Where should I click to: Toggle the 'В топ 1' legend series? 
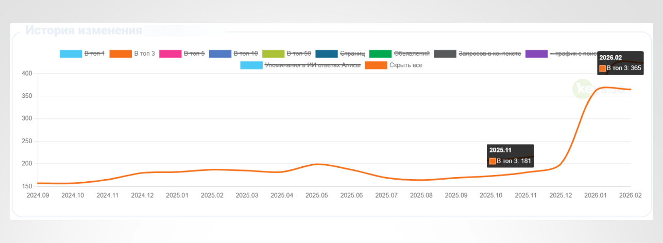[95, 54]
